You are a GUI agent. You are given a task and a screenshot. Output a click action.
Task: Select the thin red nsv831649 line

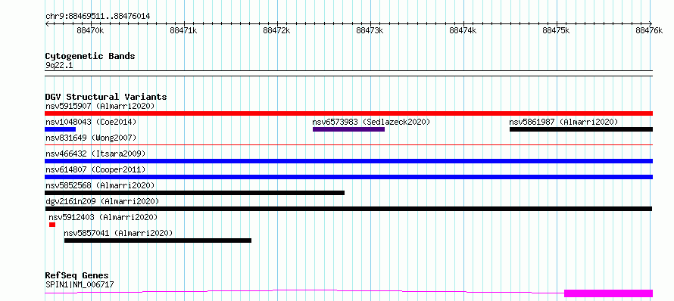(348, 145)
